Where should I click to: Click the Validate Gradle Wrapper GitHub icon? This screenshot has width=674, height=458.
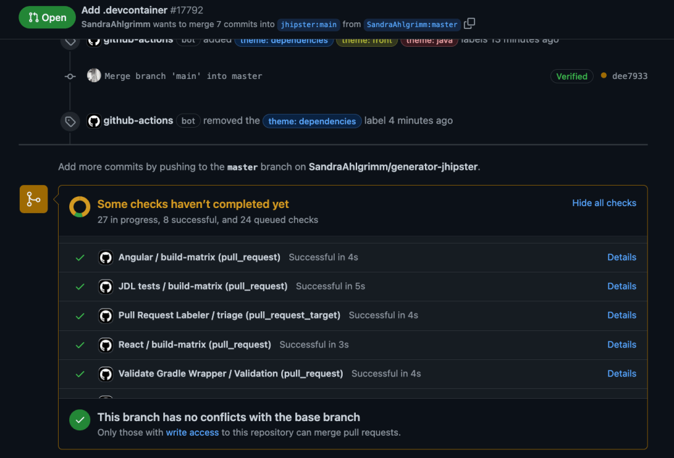tap(105, 374)
